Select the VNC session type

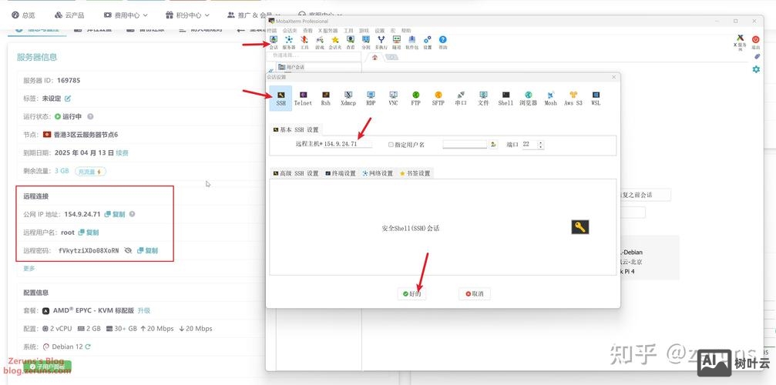coord(394,99)
